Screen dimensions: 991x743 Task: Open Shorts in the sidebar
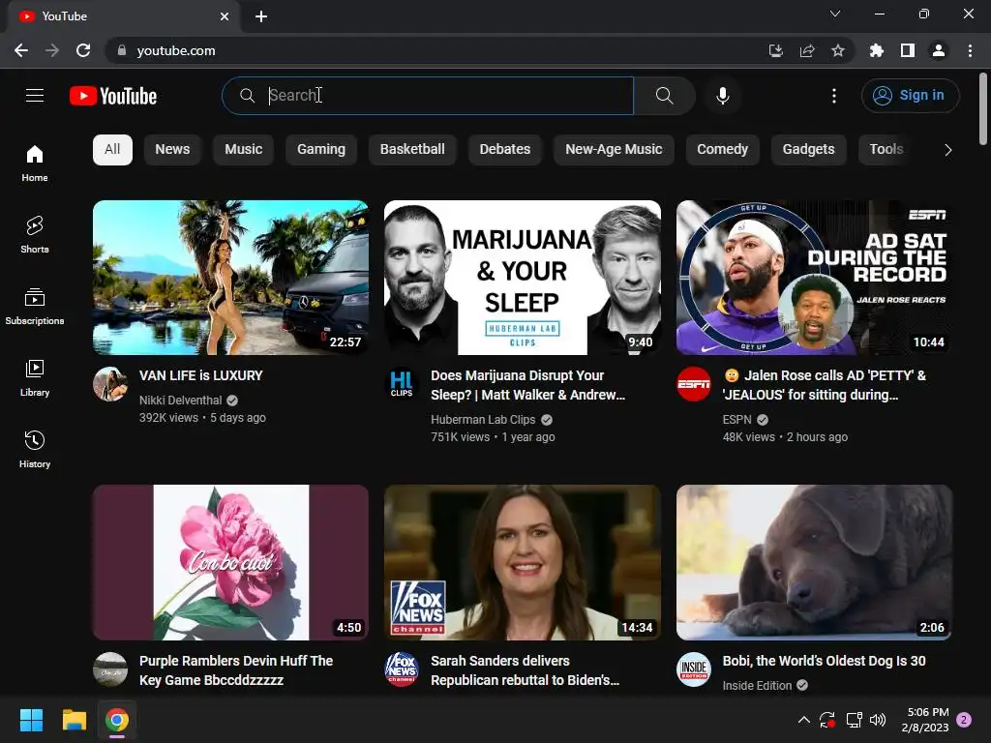coord(35,235)
